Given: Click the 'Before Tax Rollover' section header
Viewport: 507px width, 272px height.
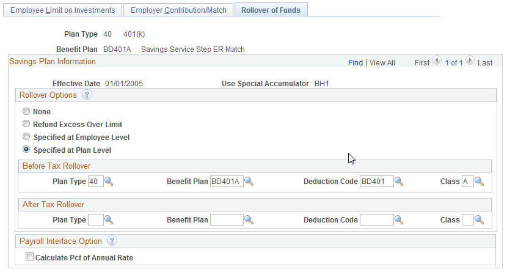Looking at the screenshot, I should [x=57, y=166].
